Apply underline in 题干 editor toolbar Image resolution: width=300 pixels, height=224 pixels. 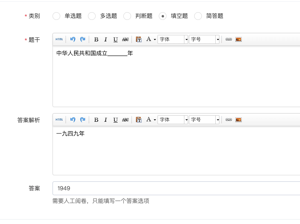tap(115, 39)
